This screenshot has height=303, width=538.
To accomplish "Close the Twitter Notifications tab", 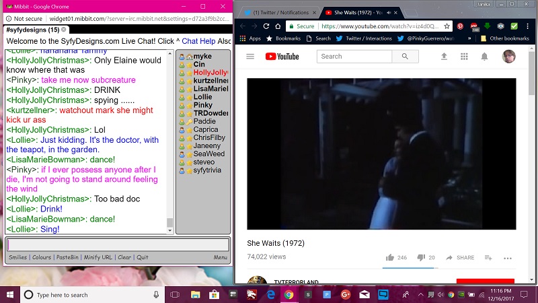I will pyautogui.click(x=314, y=13).
